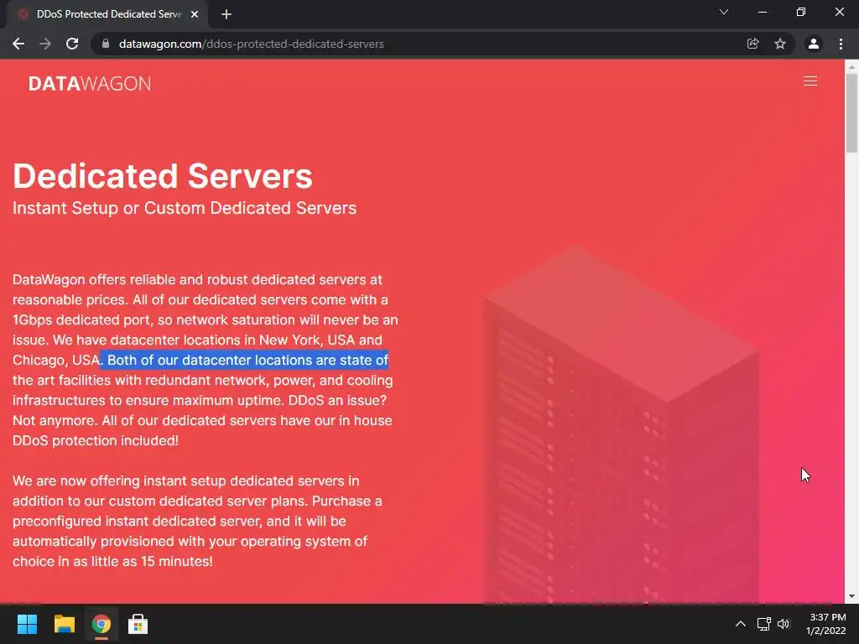Expand the tab search dropdown arrow
The width and height of the screenshot is (859, 644).
tap(724, 12)
